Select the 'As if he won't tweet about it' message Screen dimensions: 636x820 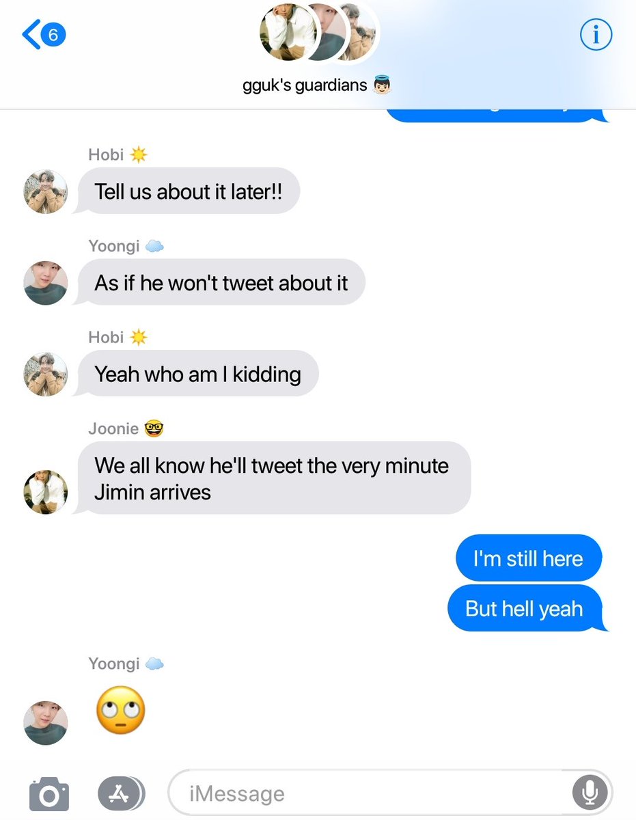[x=220, y=282]
